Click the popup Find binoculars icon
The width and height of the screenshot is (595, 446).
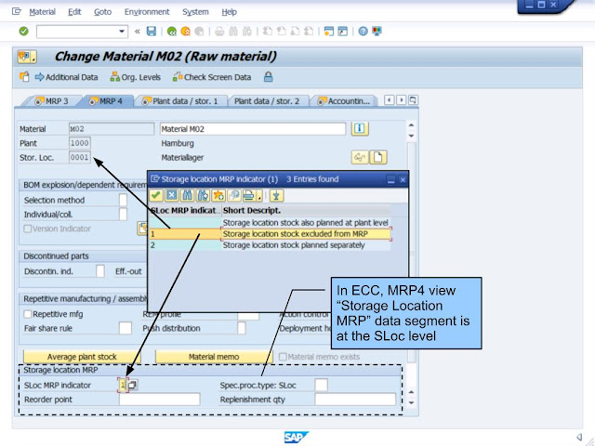coord(187,196)
